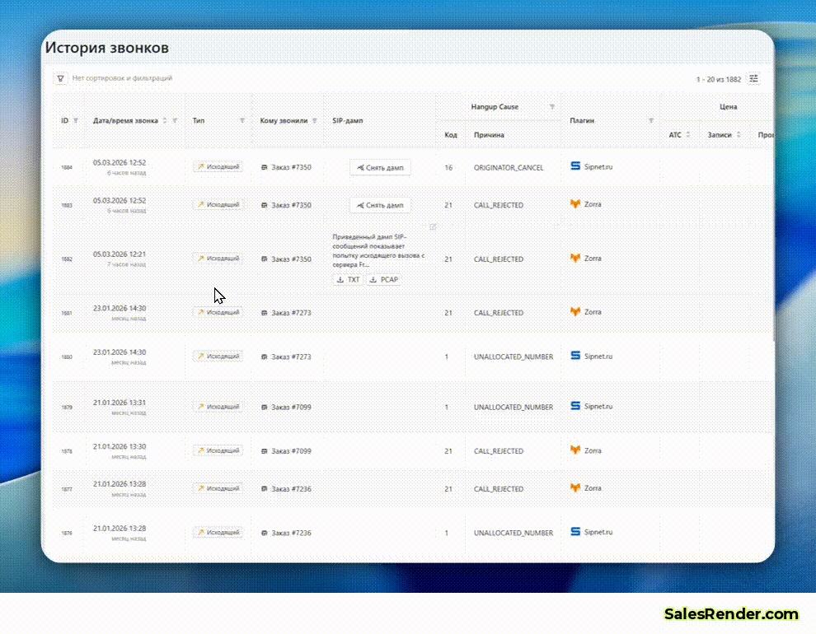816x634 pixels.
Task: Open the SalesRender.com link
Action: pyautogui.click(x=732, y=613)
